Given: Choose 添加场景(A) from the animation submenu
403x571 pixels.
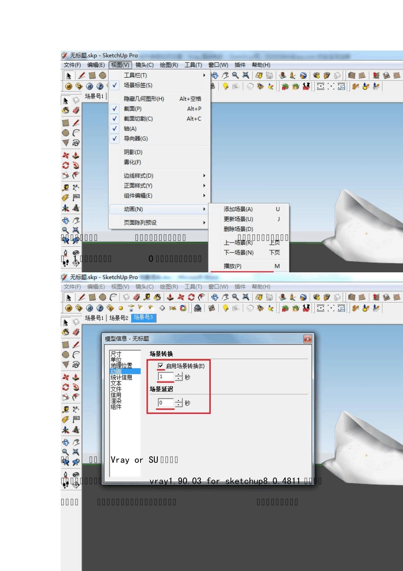Looking at the screenshot, I should [249, 209].
